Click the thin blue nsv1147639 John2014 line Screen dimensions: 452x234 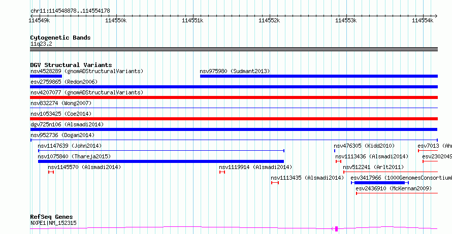coord(162,150)
